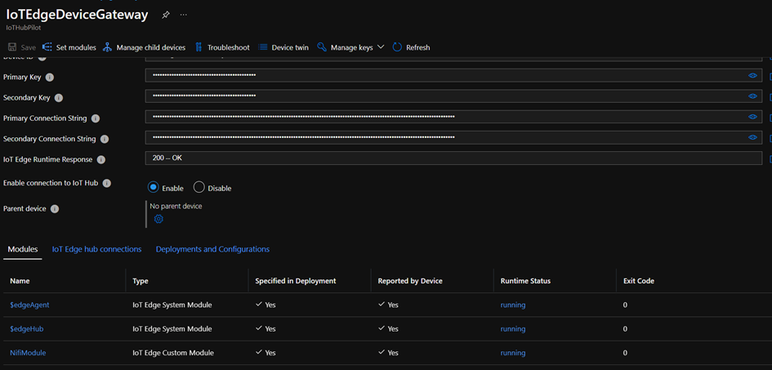Click the Device twin label

pyautogui.click(x=290, y=47)
